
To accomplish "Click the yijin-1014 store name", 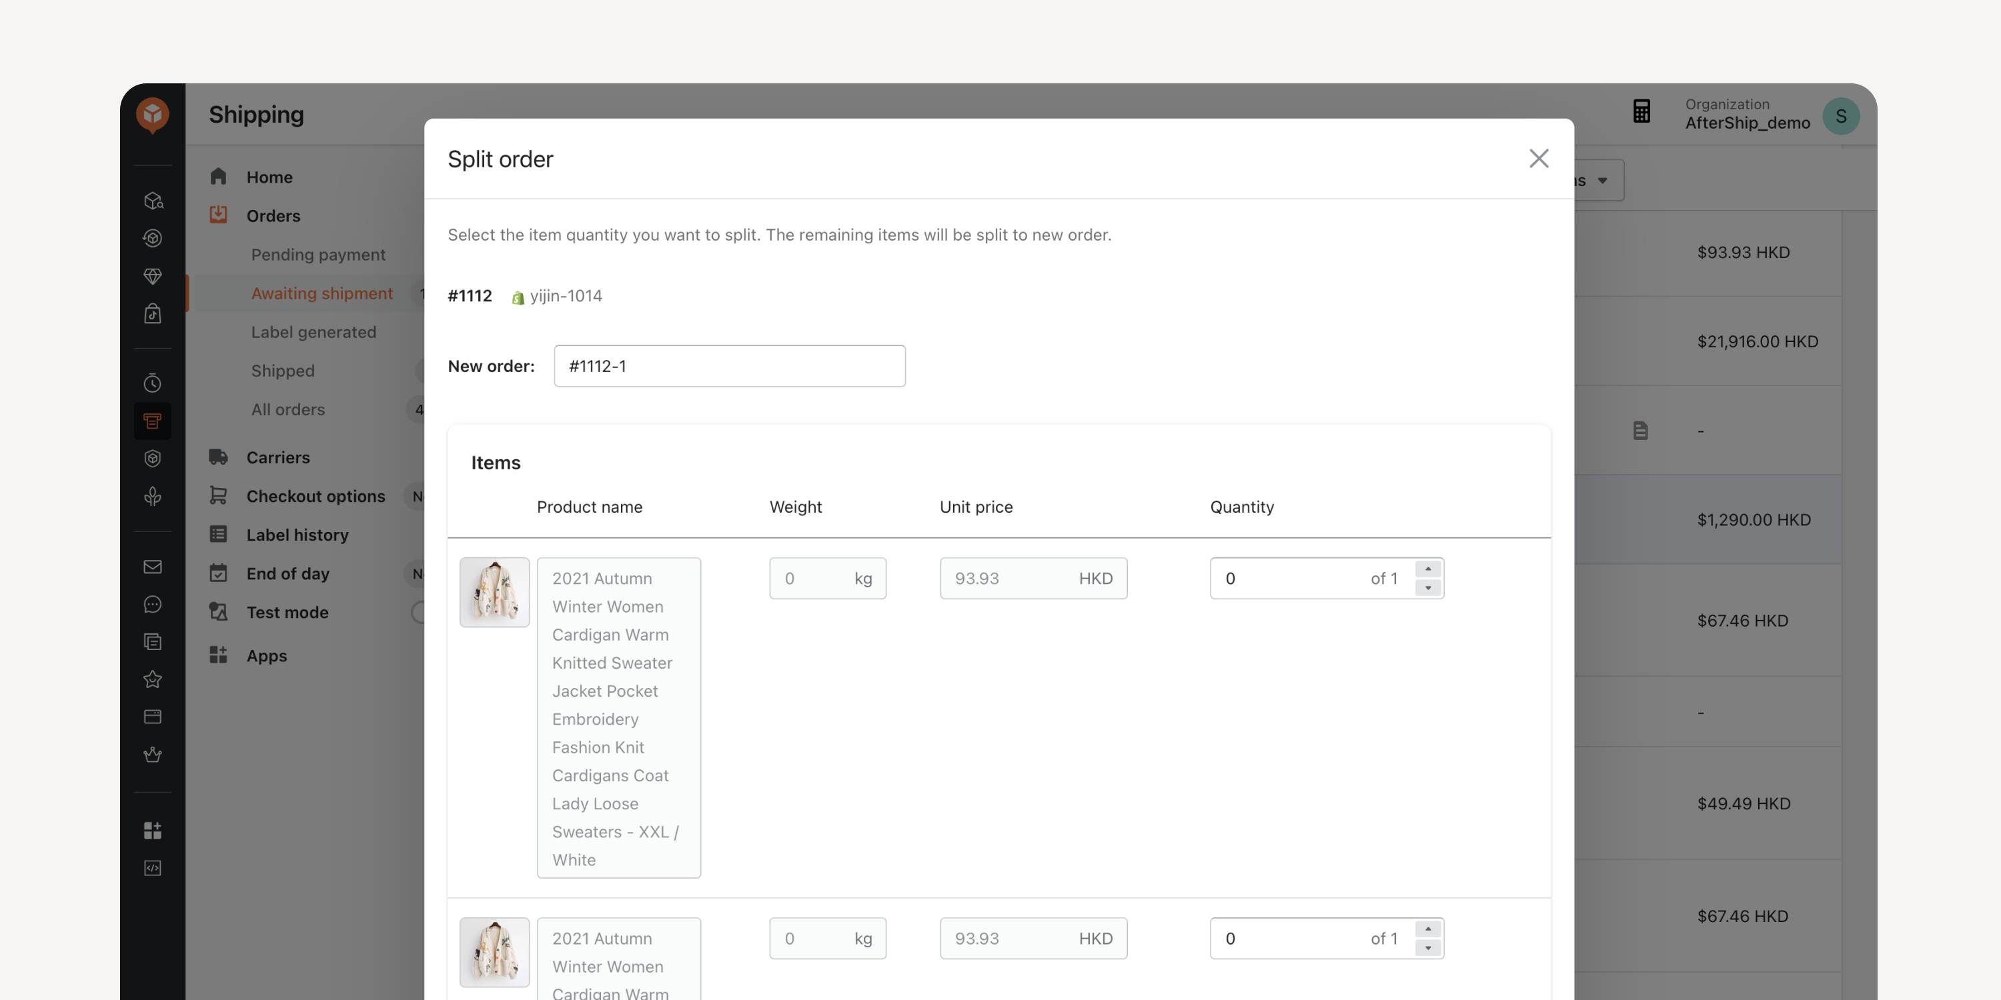I will [566, 296].
